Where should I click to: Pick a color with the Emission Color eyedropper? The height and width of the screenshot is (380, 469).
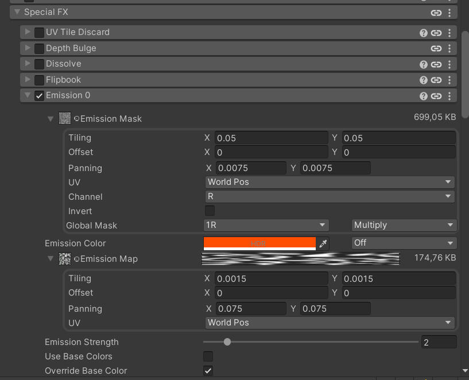tap(323, 243)
